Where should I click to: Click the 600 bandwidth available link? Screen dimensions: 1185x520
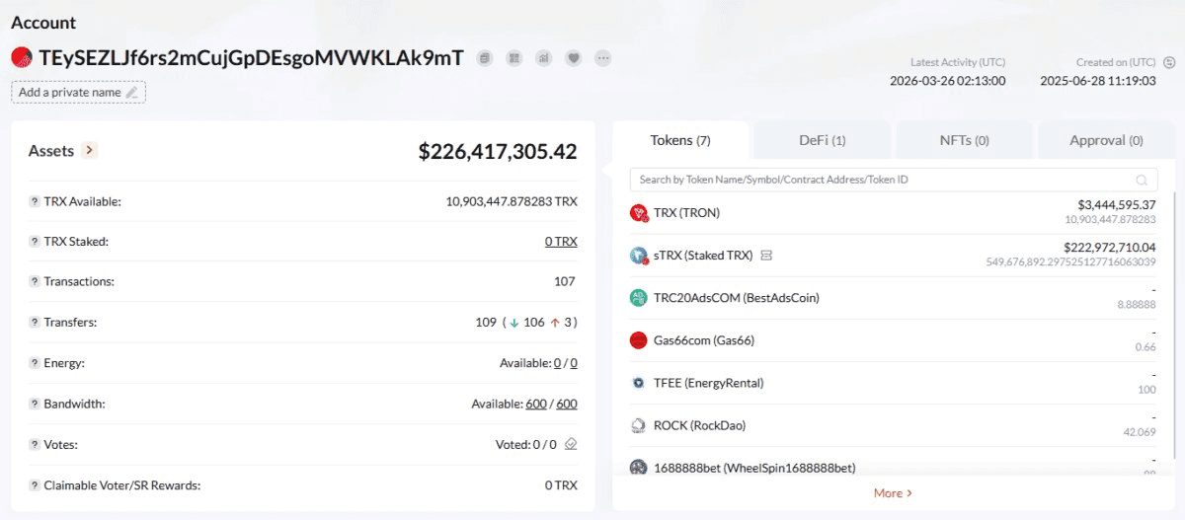point(536,404)
